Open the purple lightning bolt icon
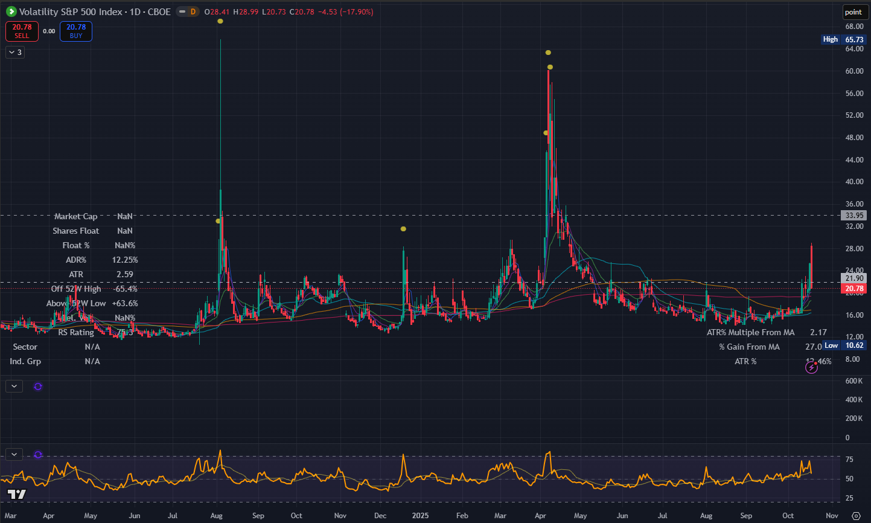This screenshot has width=871, height=523. [812, 367]
